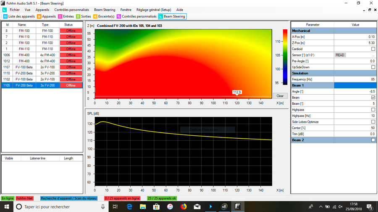Open the Beam Steering menu
378x212 pixels.
point(105,10)
